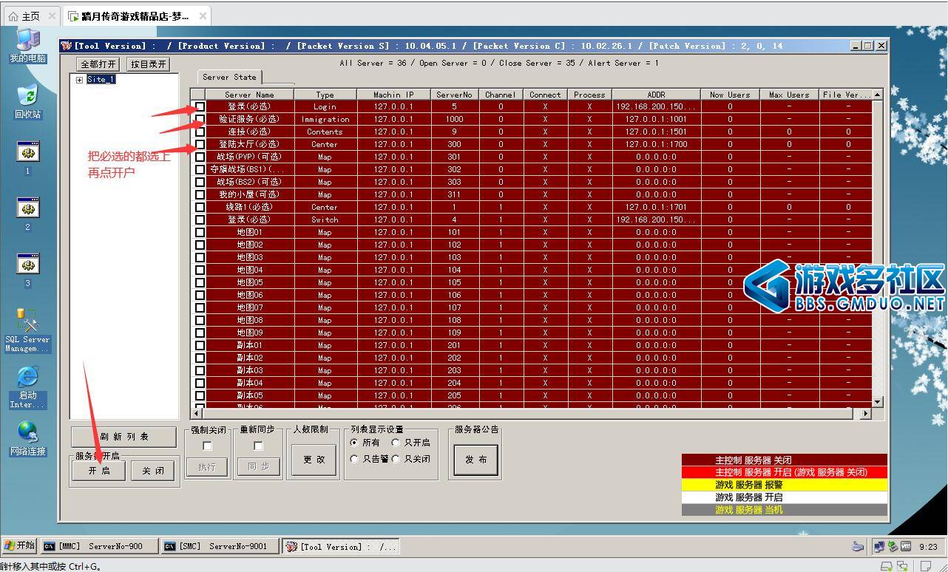Select the 夺旗战场(BS1) row name
The image size is (948, 572).
point(249,169)
